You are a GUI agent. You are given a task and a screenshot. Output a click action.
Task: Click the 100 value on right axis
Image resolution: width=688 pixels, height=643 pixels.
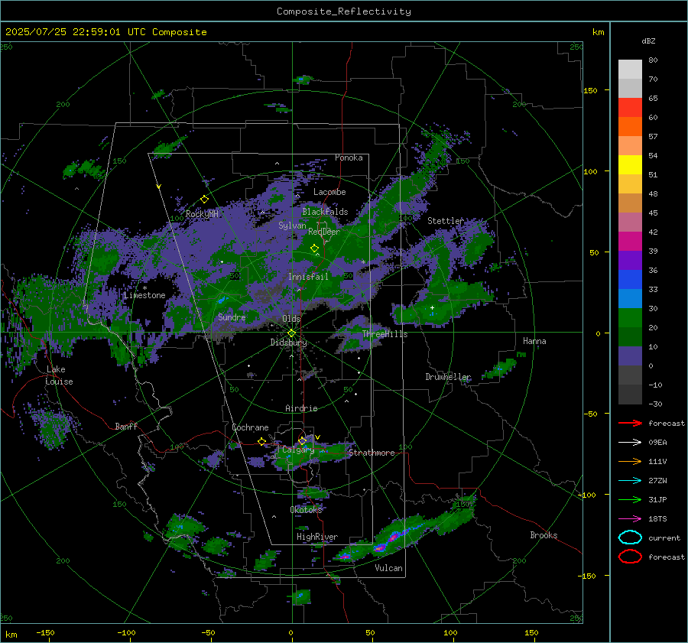590,171
